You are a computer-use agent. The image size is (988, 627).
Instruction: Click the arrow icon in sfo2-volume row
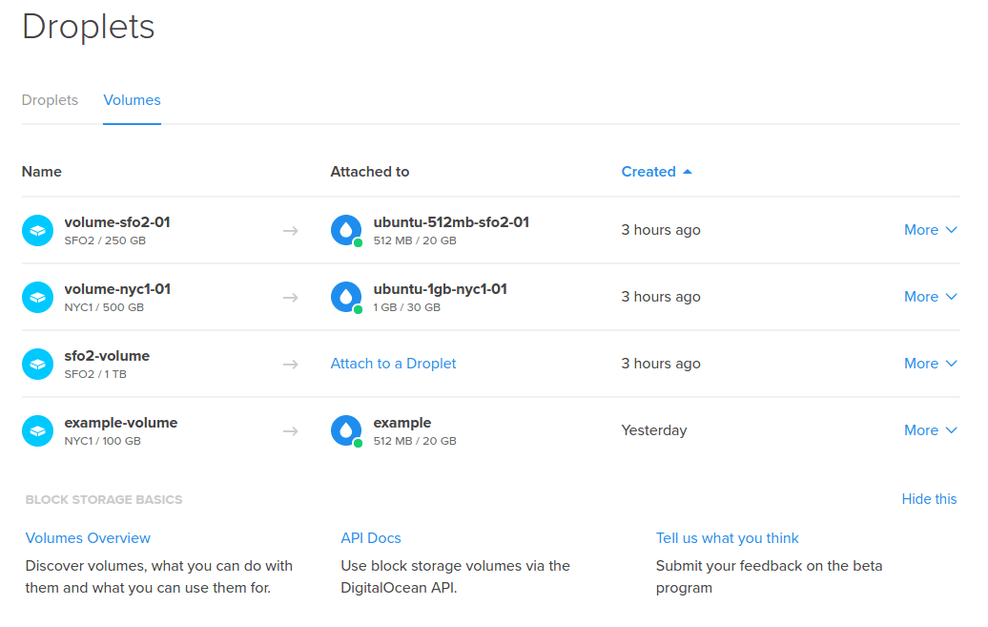[x=291, y=365]
